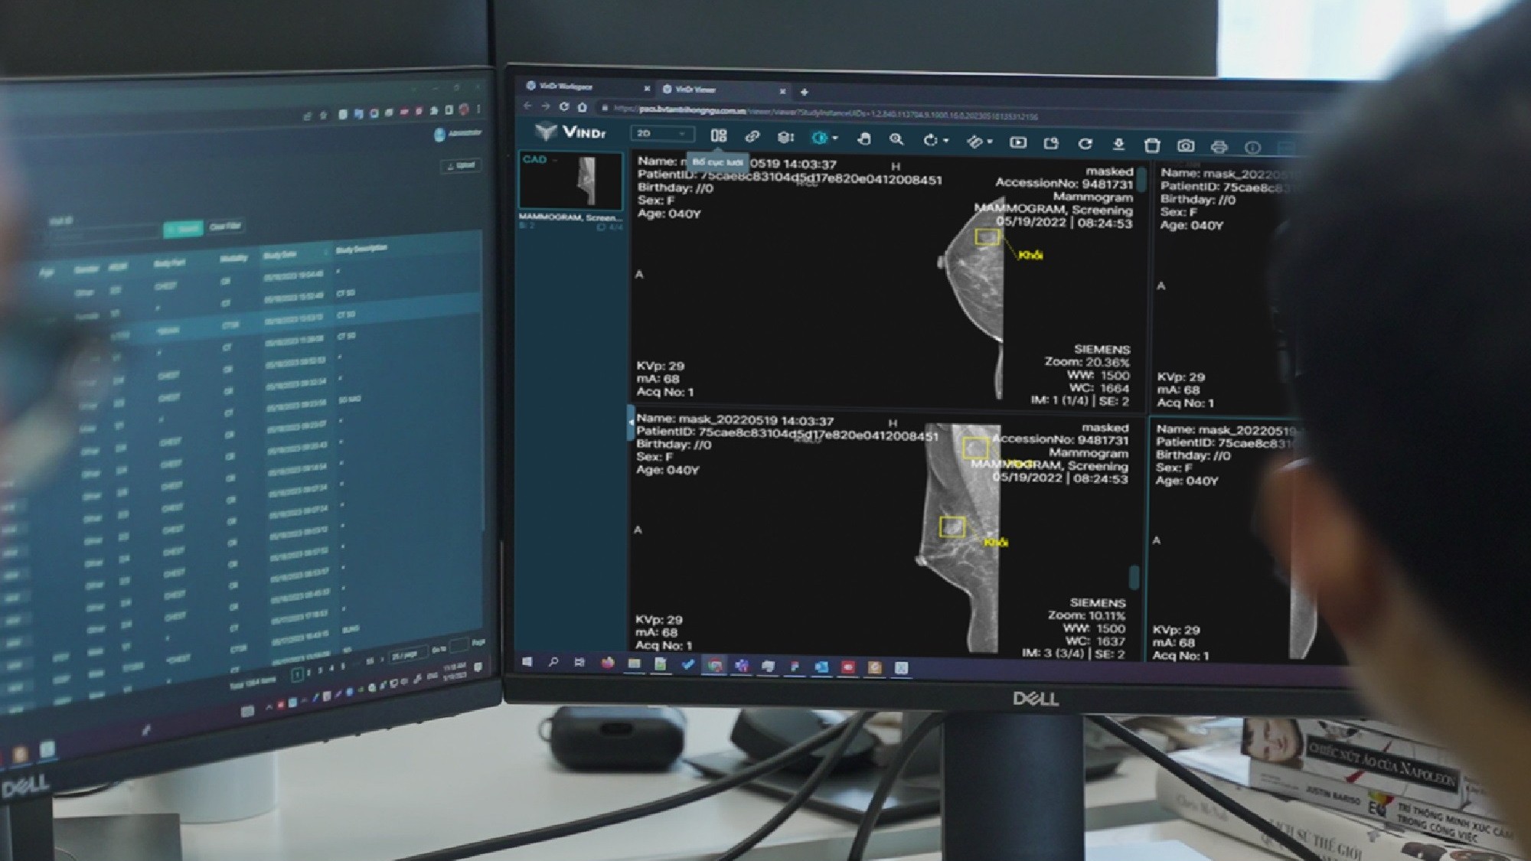
Task: Click lower viewport vertical scrollbar
Action: click(x=1134, y=576)
